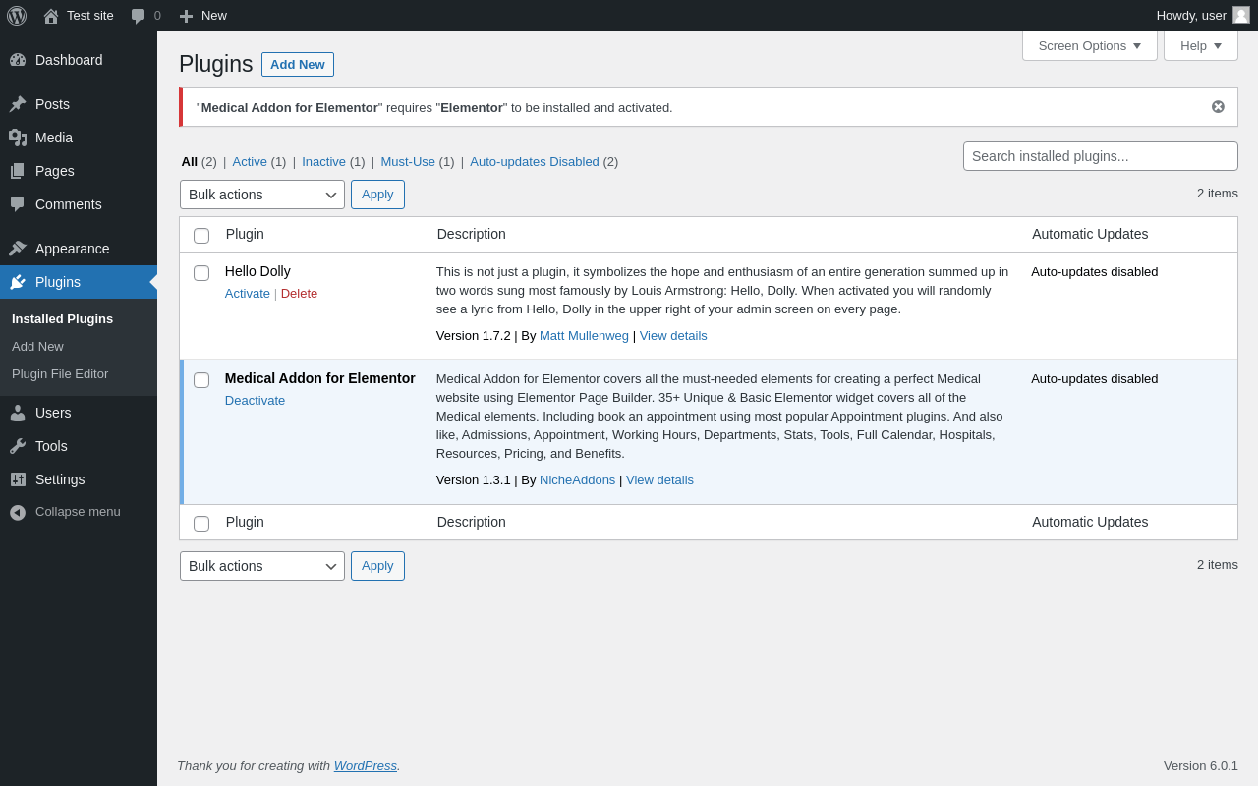Image resolution: width=1258 pixels, height=786 pixels.
Task: Open Matt Mullenweg author link
Action: 584,336
